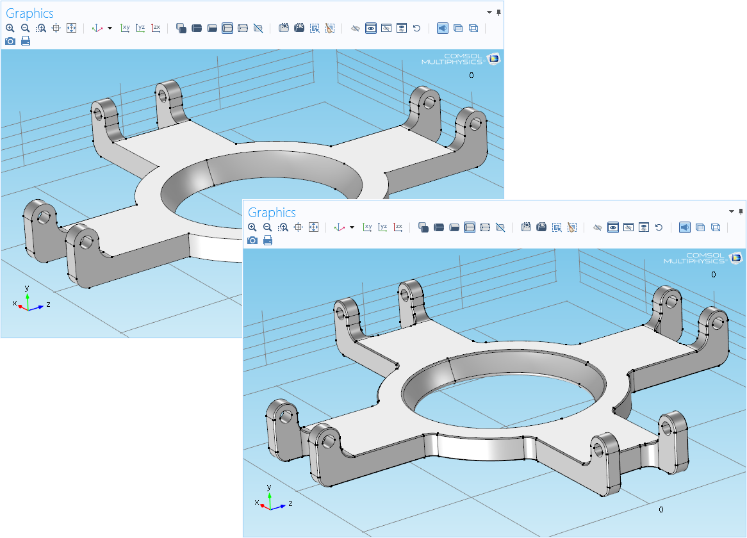The width and height of the screenshot is (747, 538).
Task: Toggle crossed-out eye view mode in front Graphics window
Action: click(x=628, y=227)
